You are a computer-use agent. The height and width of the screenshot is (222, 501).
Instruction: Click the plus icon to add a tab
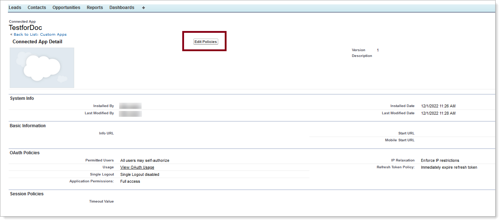[x=143, y=7]
